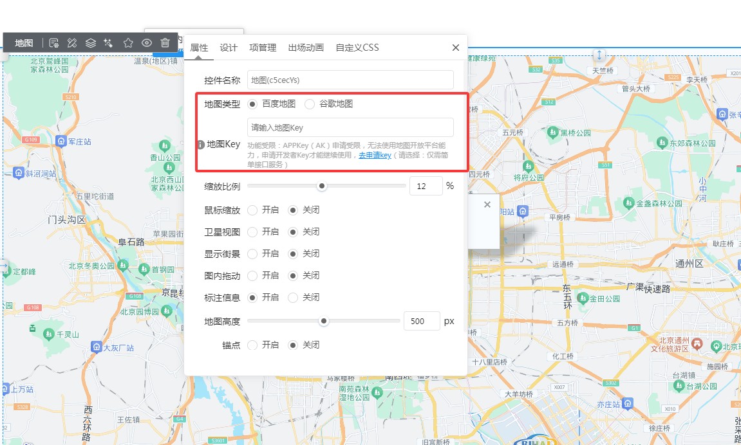Turn on 卫星视图 with 开启 option
The image size is (741, 445).
tap(252, 232)
